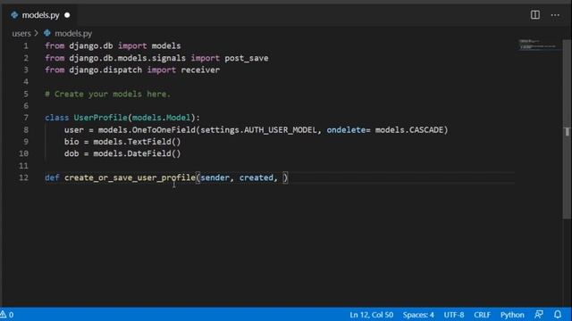
Task: Click the users breadcrumb folder
Action: (21, 34)
